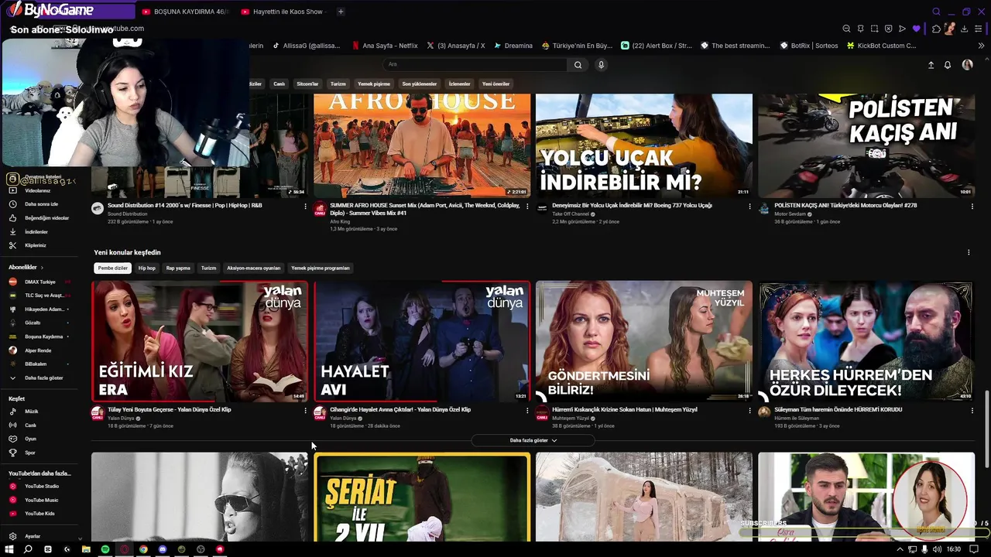
Task: Click the pin icon in browser toolbar
Action: (x=860, y=29)
